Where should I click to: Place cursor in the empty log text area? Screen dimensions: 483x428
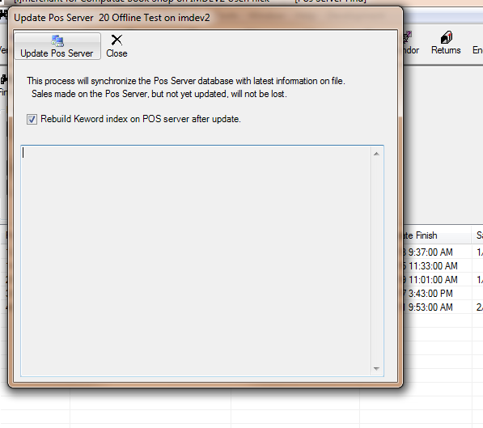pyautogui.click(x=196, y=261)
